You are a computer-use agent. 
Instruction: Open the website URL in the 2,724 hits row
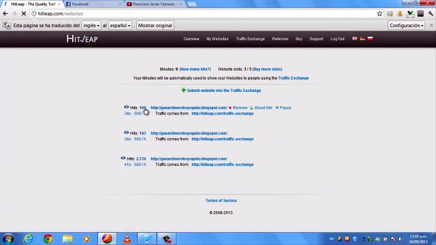pos(189,159)
